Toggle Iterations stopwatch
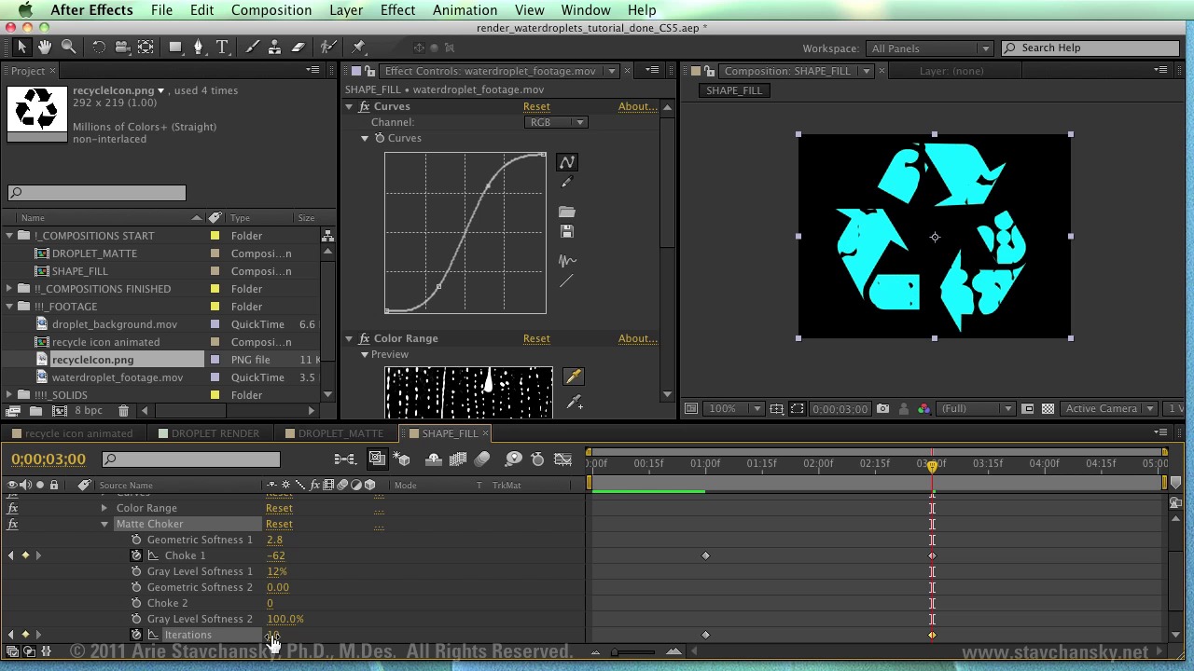 pos(136,635)
